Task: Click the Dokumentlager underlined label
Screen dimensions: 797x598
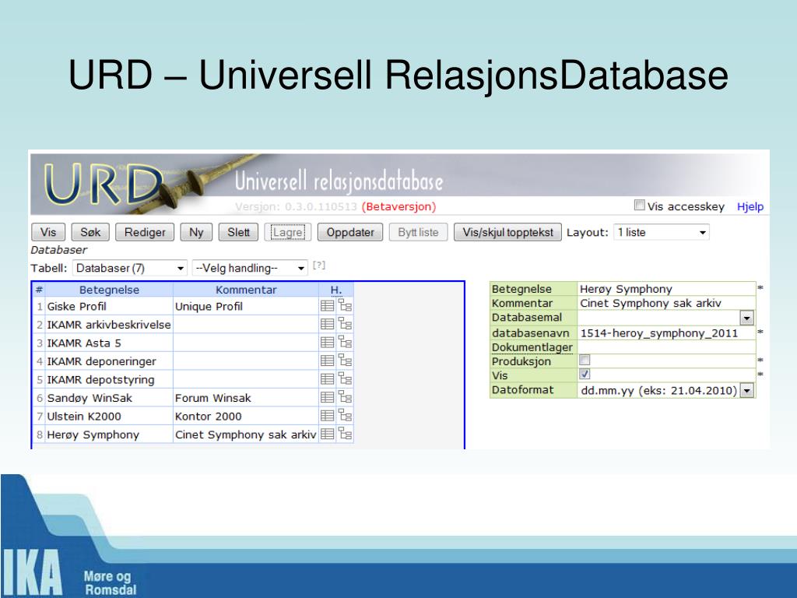Action: 532,347
